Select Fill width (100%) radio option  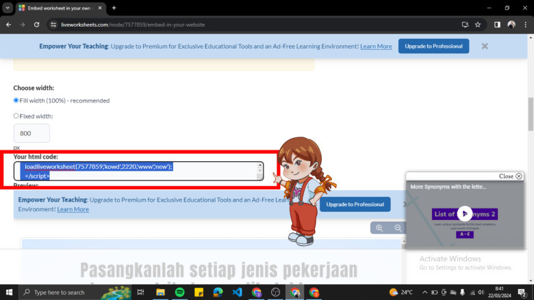tap(16, 100)
